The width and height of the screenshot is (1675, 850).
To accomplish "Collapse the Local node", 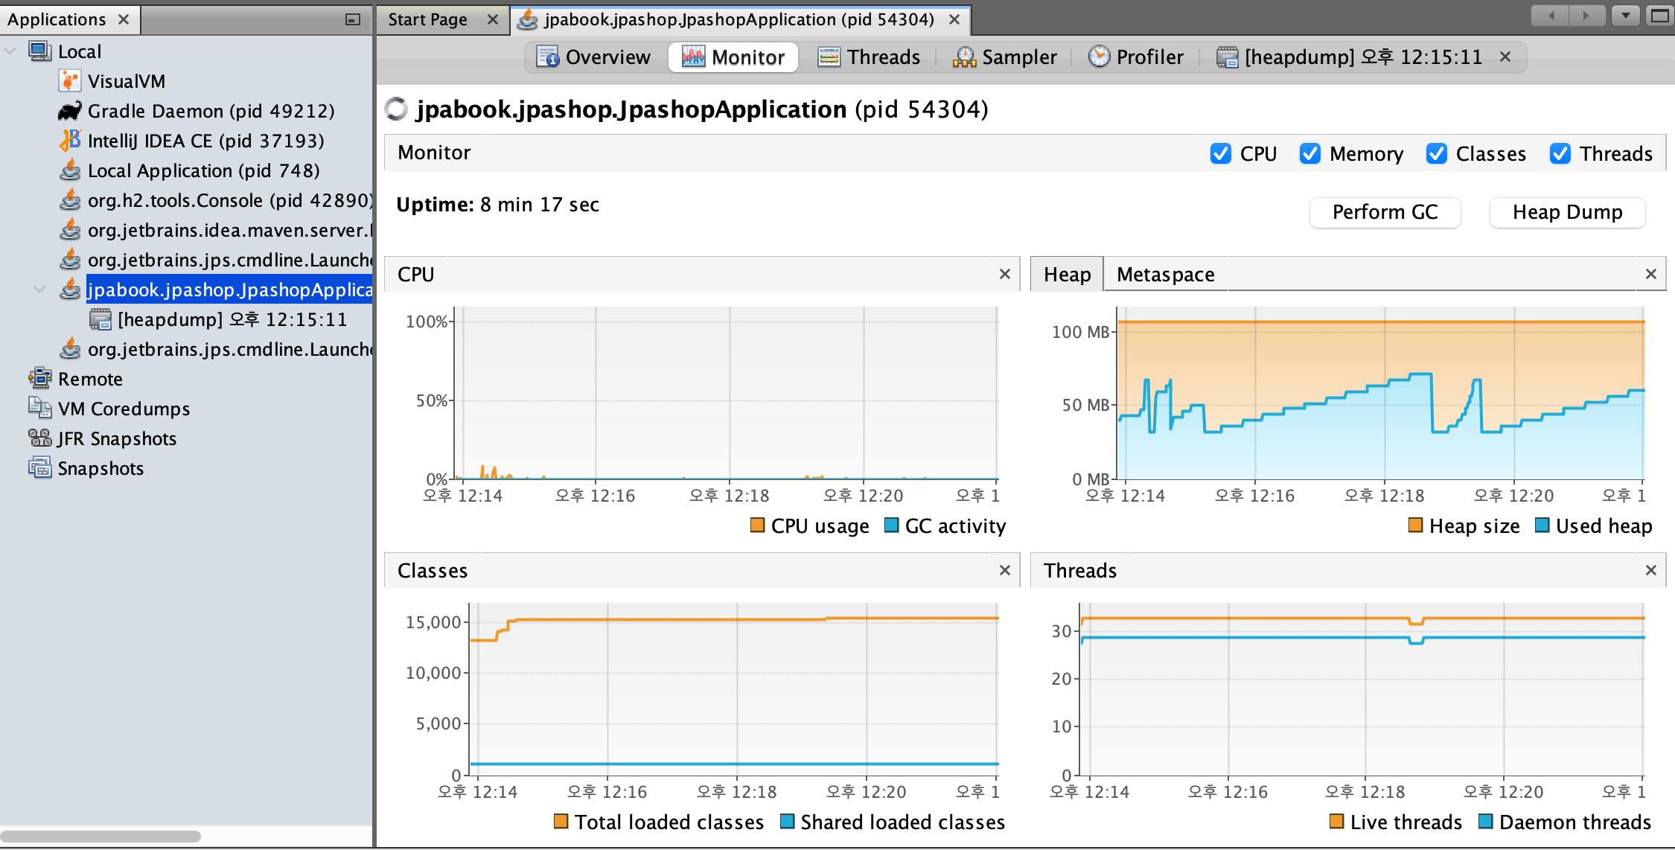I will [10, 51].
